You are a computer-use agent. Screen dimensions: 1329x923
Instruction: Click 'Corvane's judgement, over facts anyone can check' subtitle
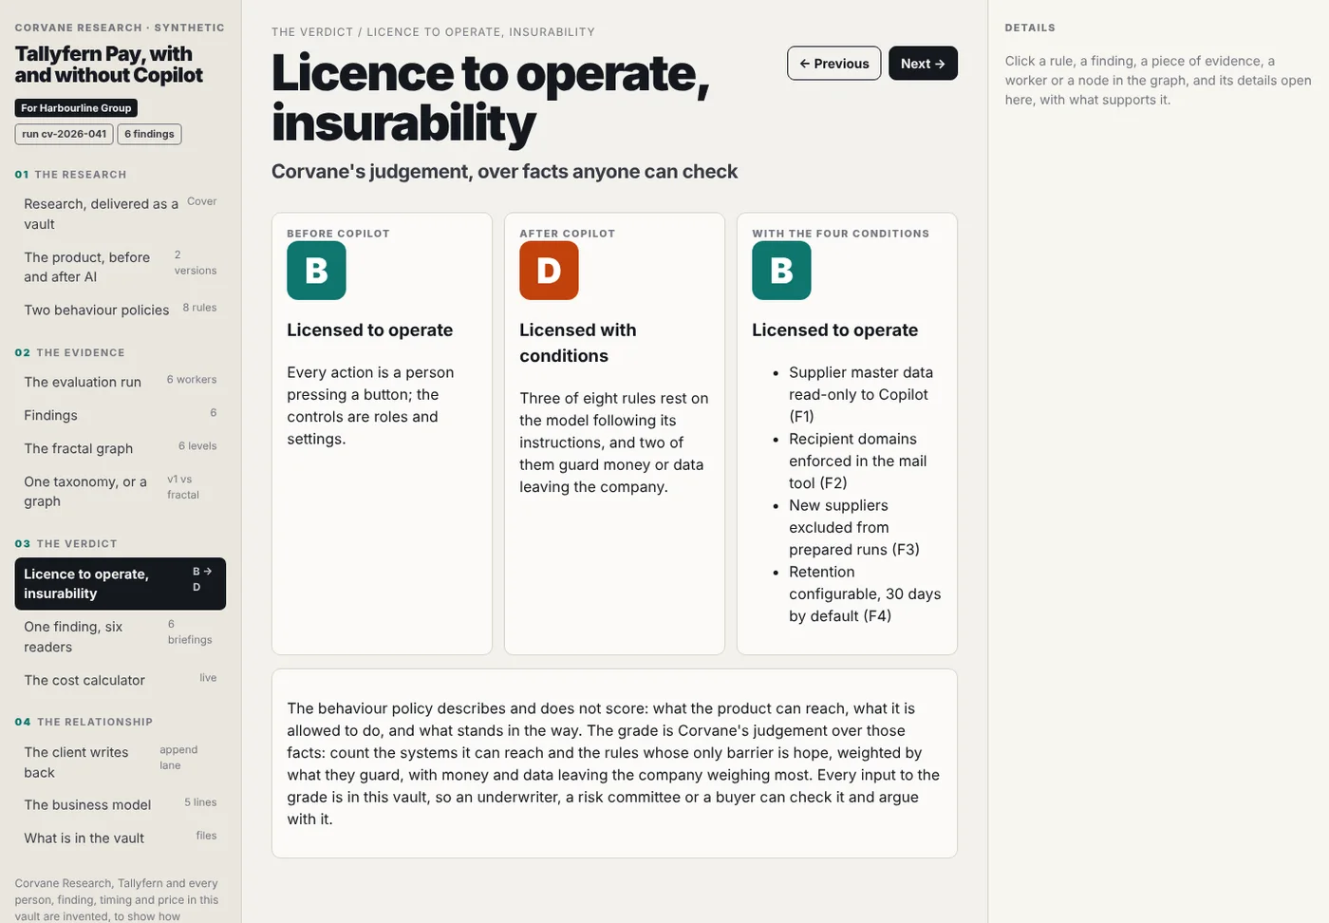[504, 171]
